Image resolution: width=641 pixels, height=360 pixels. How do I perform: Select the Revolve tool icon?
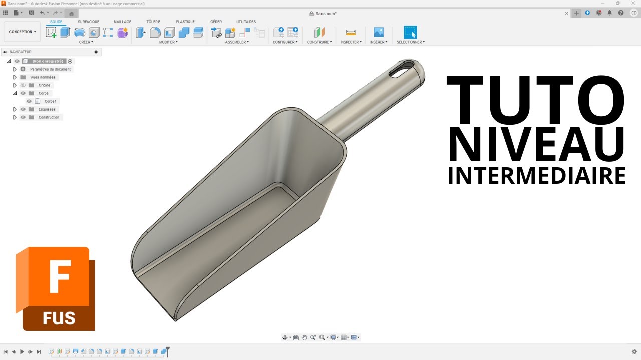[80, 33]
